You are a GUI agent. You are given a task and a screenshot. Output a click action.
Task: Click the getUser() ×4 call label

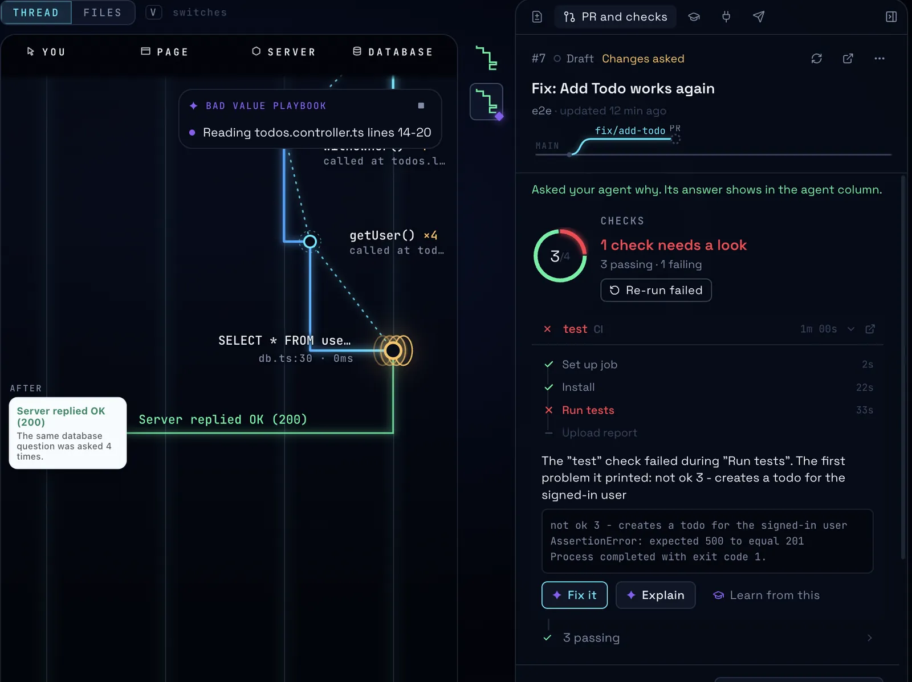[x=393, y=235]
